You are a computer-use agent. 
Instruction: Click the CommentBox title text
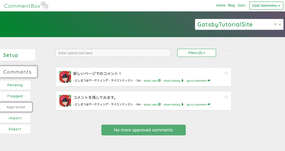click(22, 6)
